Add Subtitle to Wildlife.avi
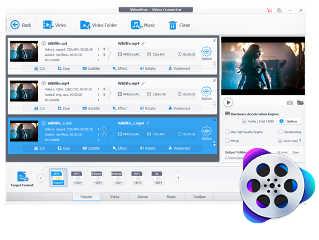The image size is (319, 240). click(91, 69)
